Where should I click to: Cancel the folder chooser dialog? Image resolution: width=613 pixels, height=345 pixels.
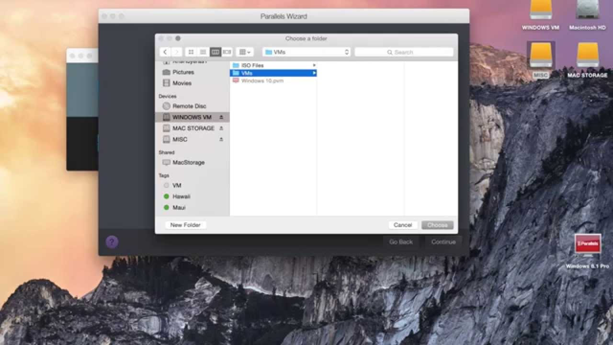pos(403,225)
